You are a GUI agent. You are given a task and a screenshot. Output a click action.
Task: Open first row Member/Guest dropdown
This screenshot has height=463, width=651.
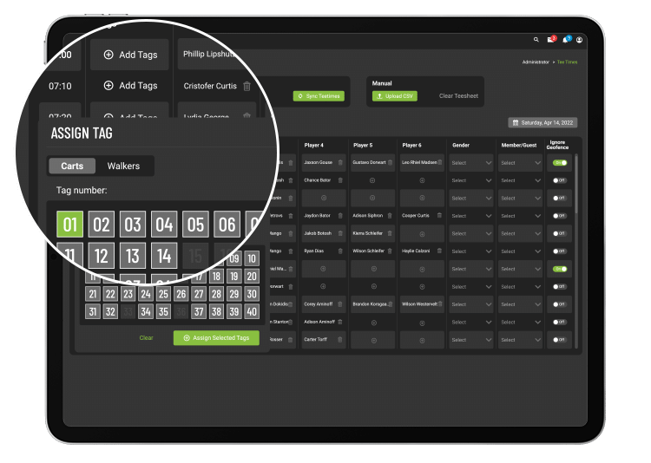[519, 162]
